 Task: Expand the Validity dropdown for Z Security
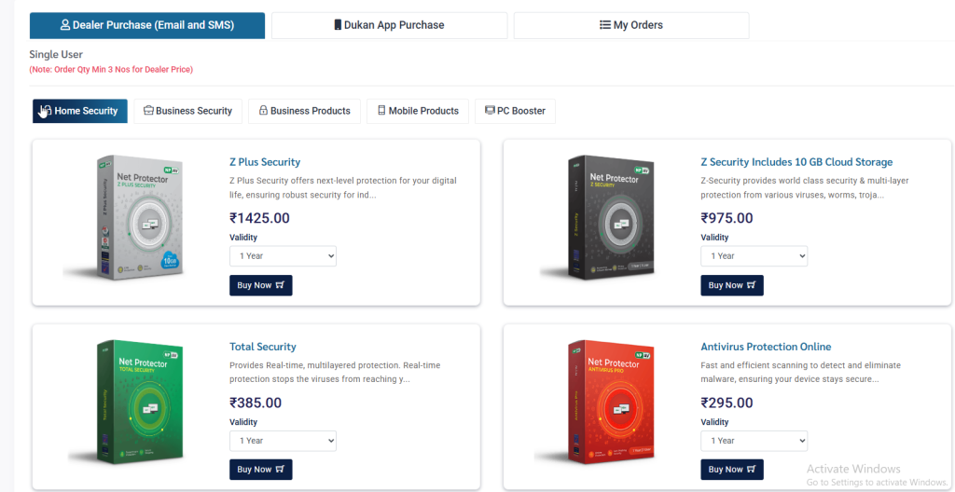coord(754,256)
